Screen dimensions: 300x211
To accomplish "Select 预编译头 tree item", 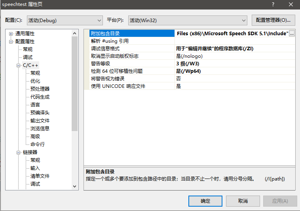I will [x=40, y=113].
